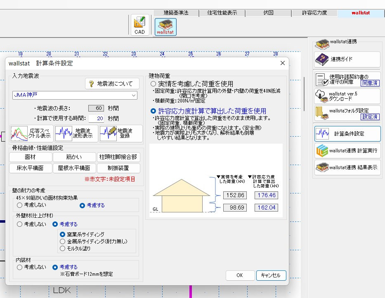Viewport: 385px width, 298px height.
Task: Click load value 152.86
Action: coord(235,196)
